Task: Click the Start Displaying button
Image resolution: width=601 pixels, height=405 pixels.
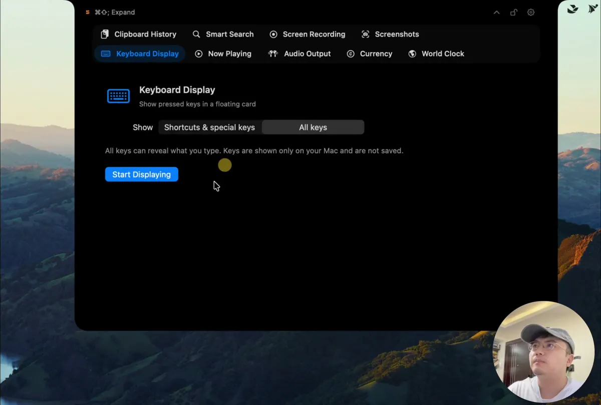Action: tap(142, 174)
